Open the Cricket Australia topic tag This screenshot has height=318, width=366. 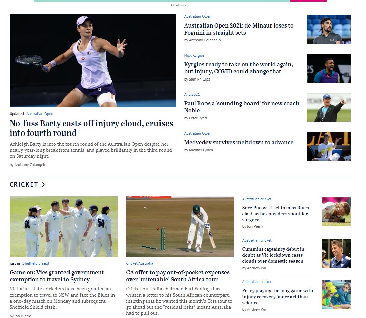pos(140,263)
